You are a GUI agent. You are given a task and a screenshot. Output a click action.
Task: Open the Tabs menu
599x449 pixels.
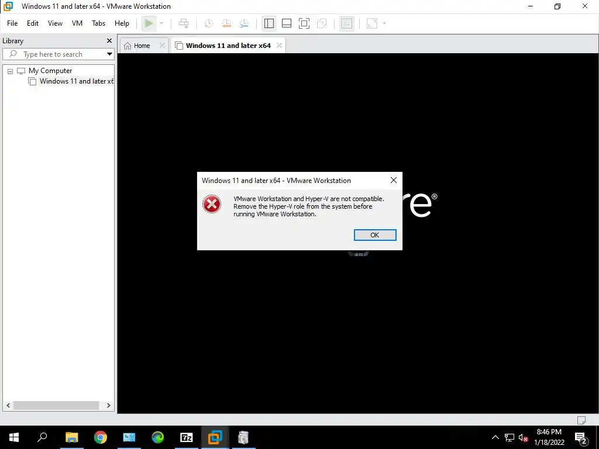pyautogui.click(x=98, y=23)
